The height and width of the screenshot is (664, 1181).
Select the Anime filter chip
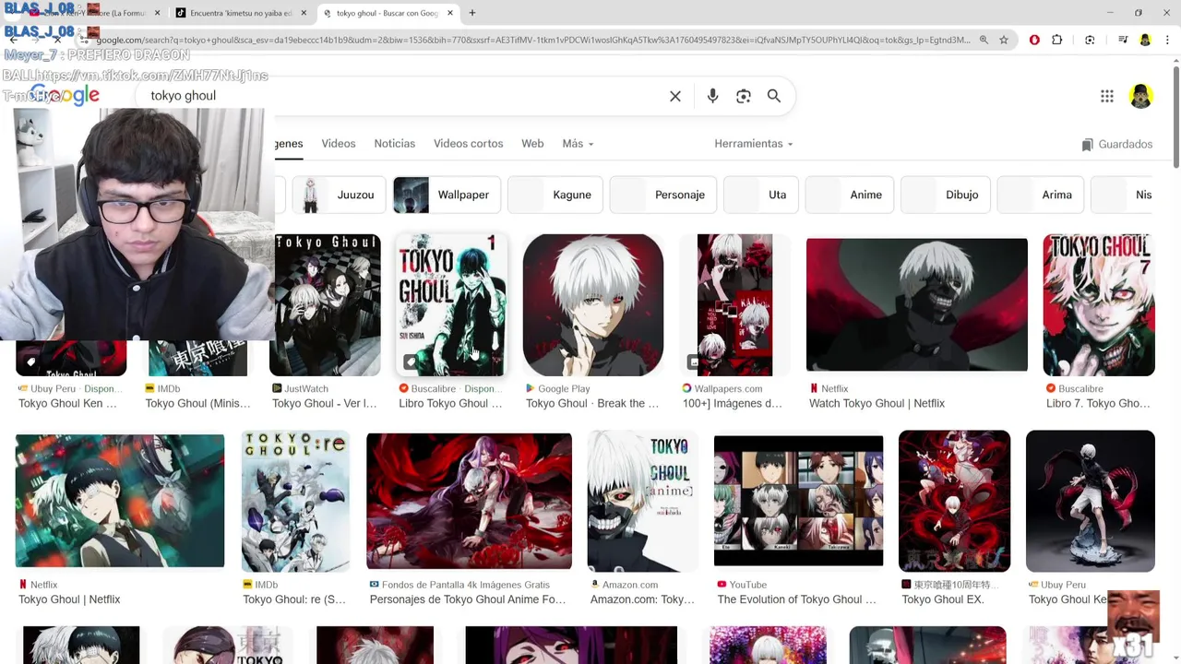(849, 195)
